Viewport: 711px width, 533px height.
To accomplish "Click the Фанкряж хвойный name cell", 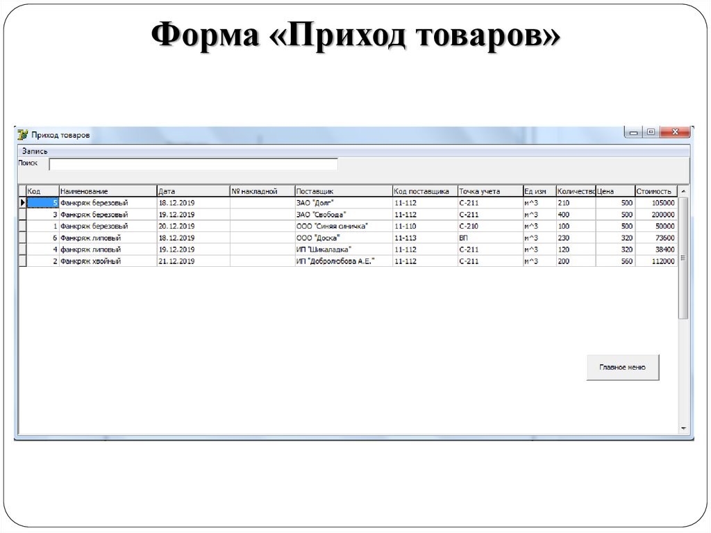I will tap(108, 261).
